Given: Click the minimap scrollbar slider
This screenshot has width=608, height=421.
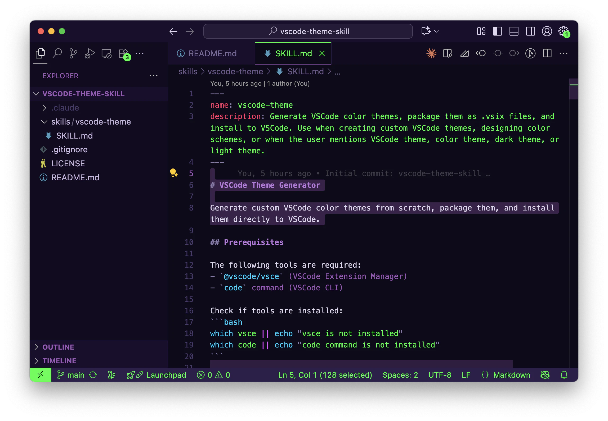Looking at the screenshot, I should point(574,89).
